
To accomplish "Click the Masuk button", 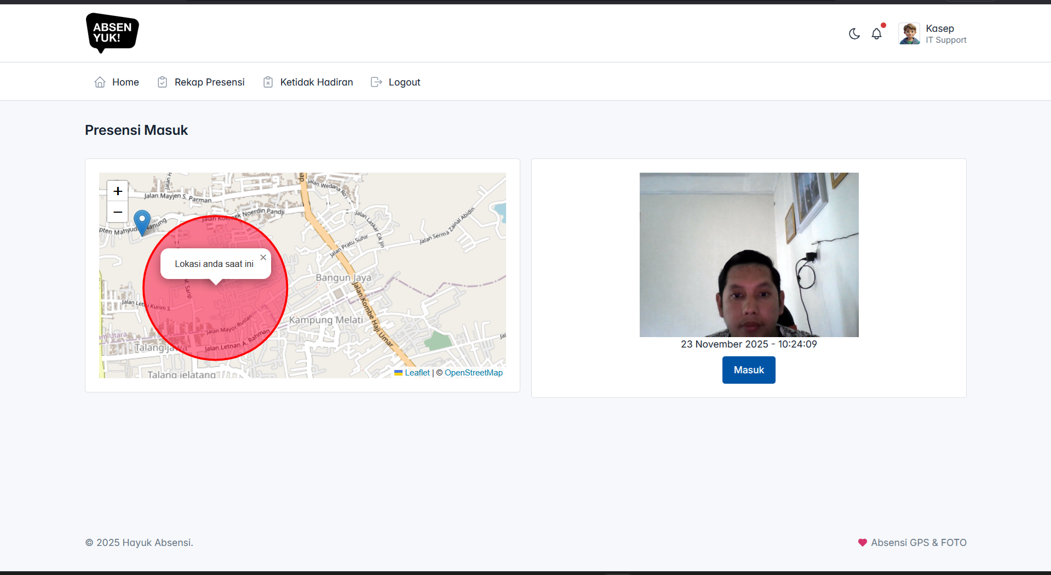I will click(749, 370).
